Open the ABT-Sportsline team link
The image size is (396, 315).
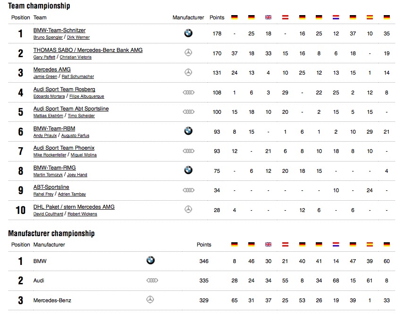click(x=51, y=187)
